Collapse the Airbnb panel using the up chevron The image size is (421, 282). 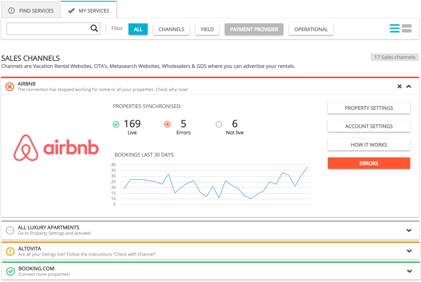409,86
